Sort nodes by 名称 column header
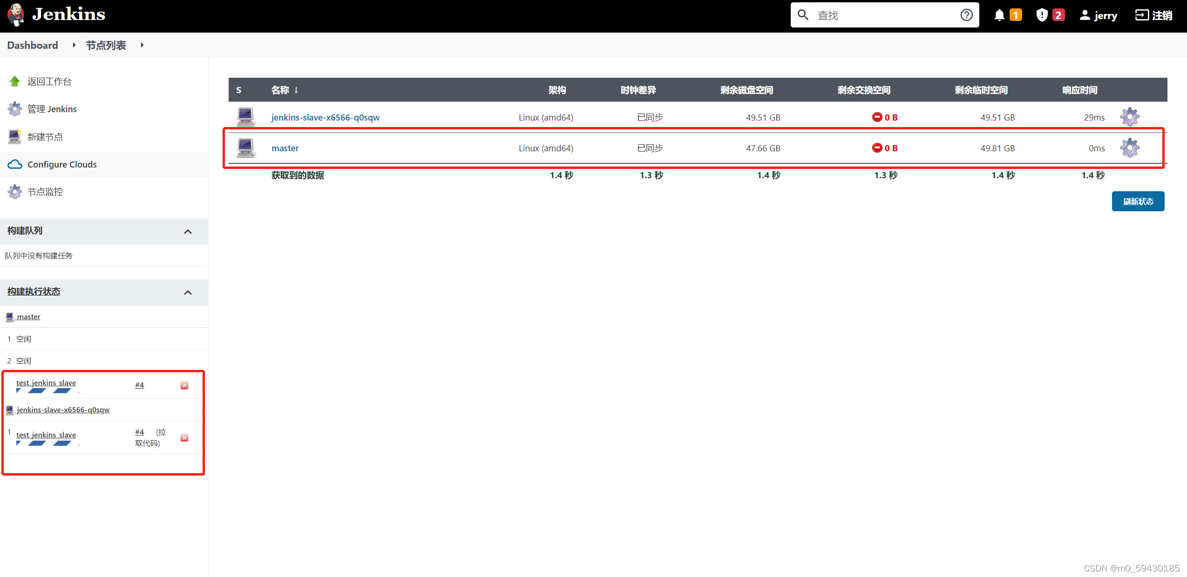The width and height of the screenshot is (1187, 577). (x=285, y=90)
